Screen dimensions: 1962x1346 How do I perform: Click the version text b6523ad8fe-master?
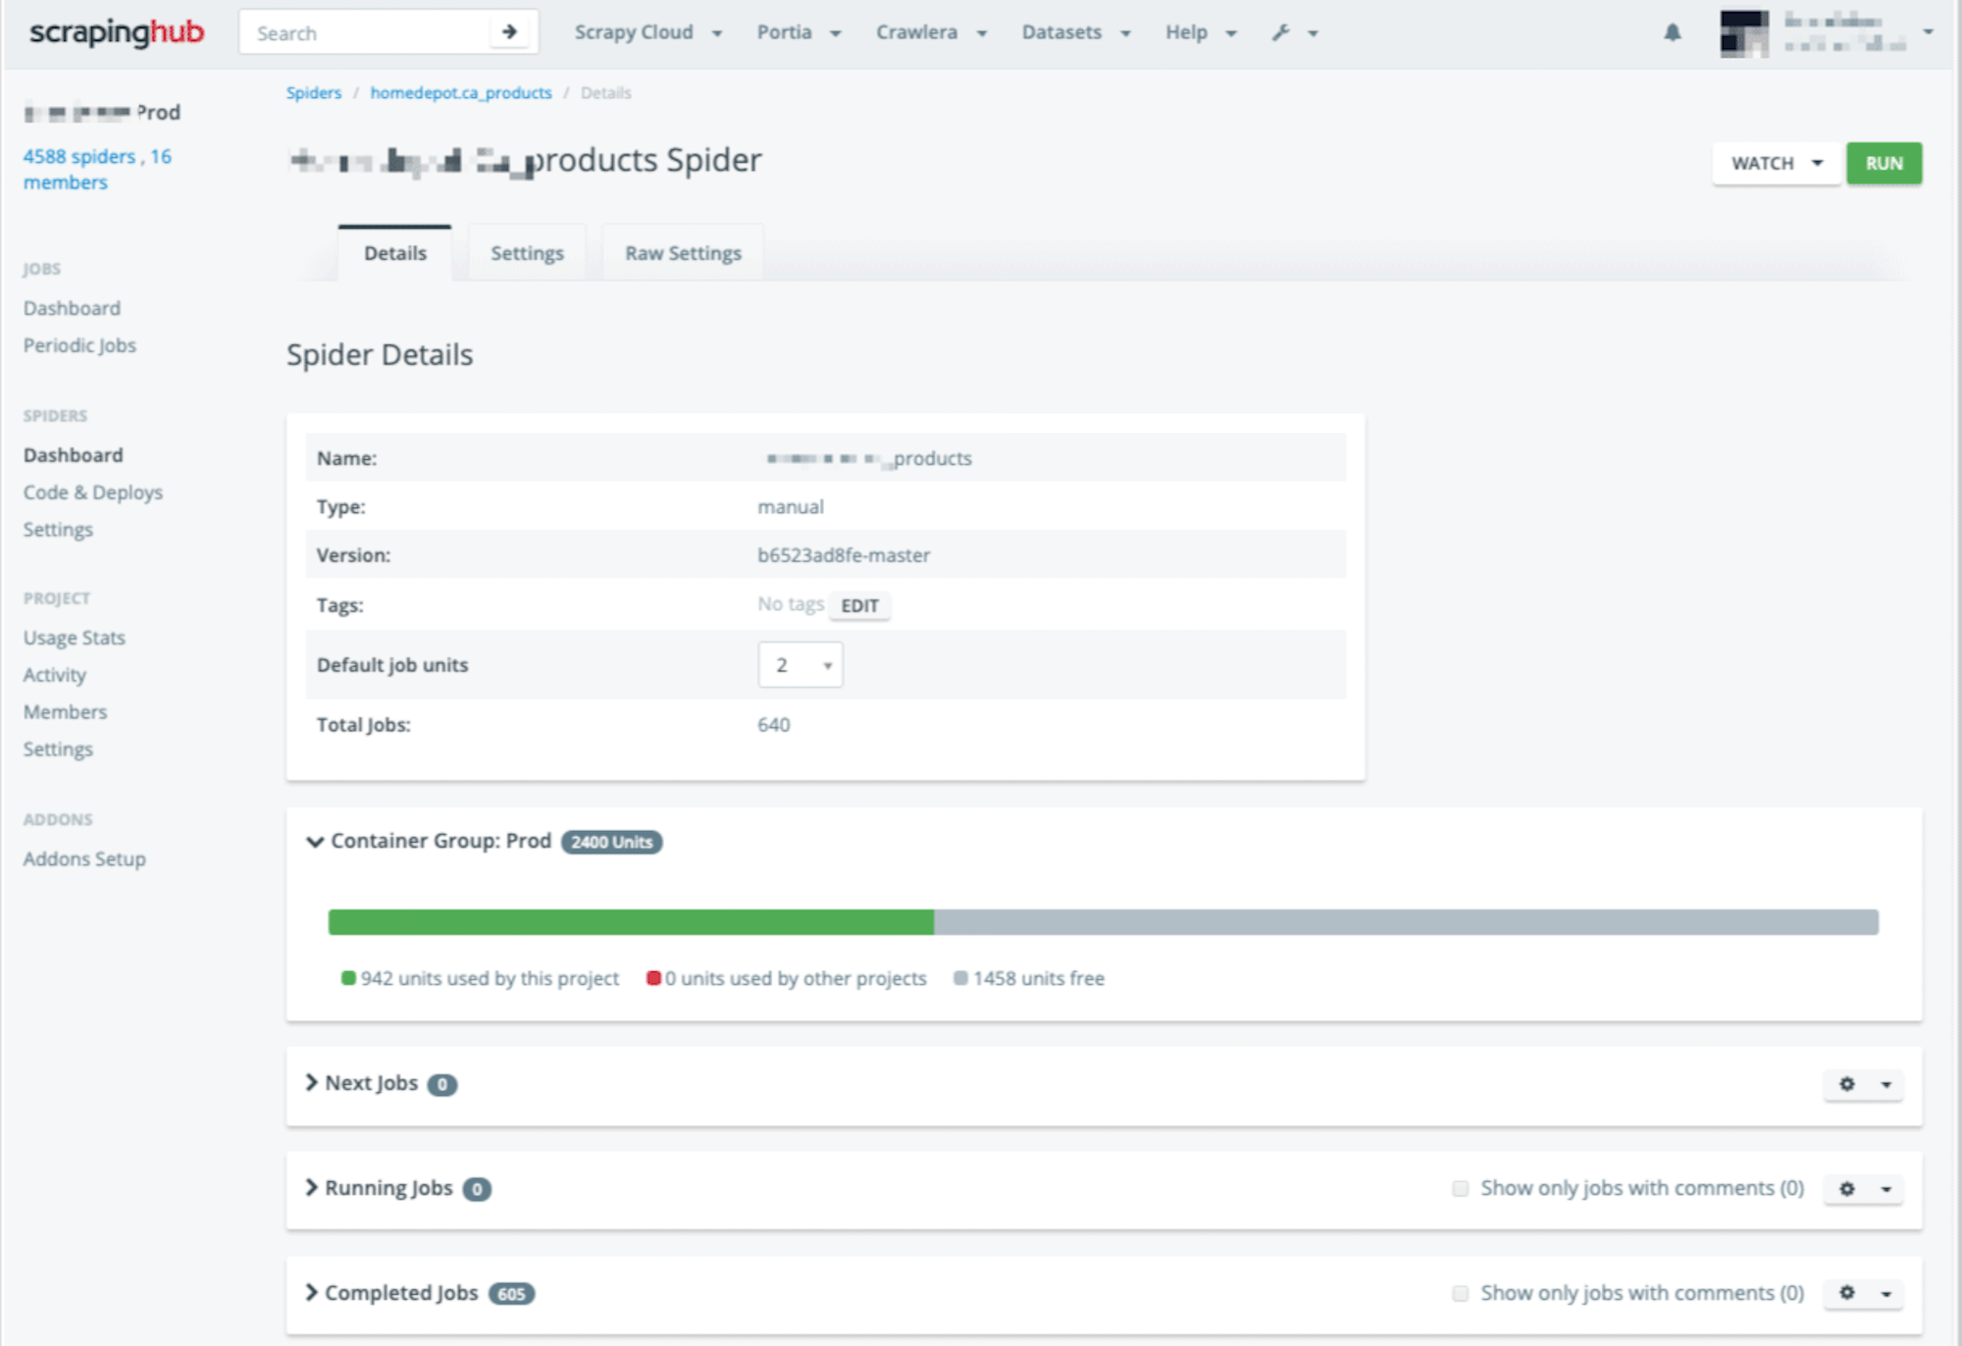[844, 555]
